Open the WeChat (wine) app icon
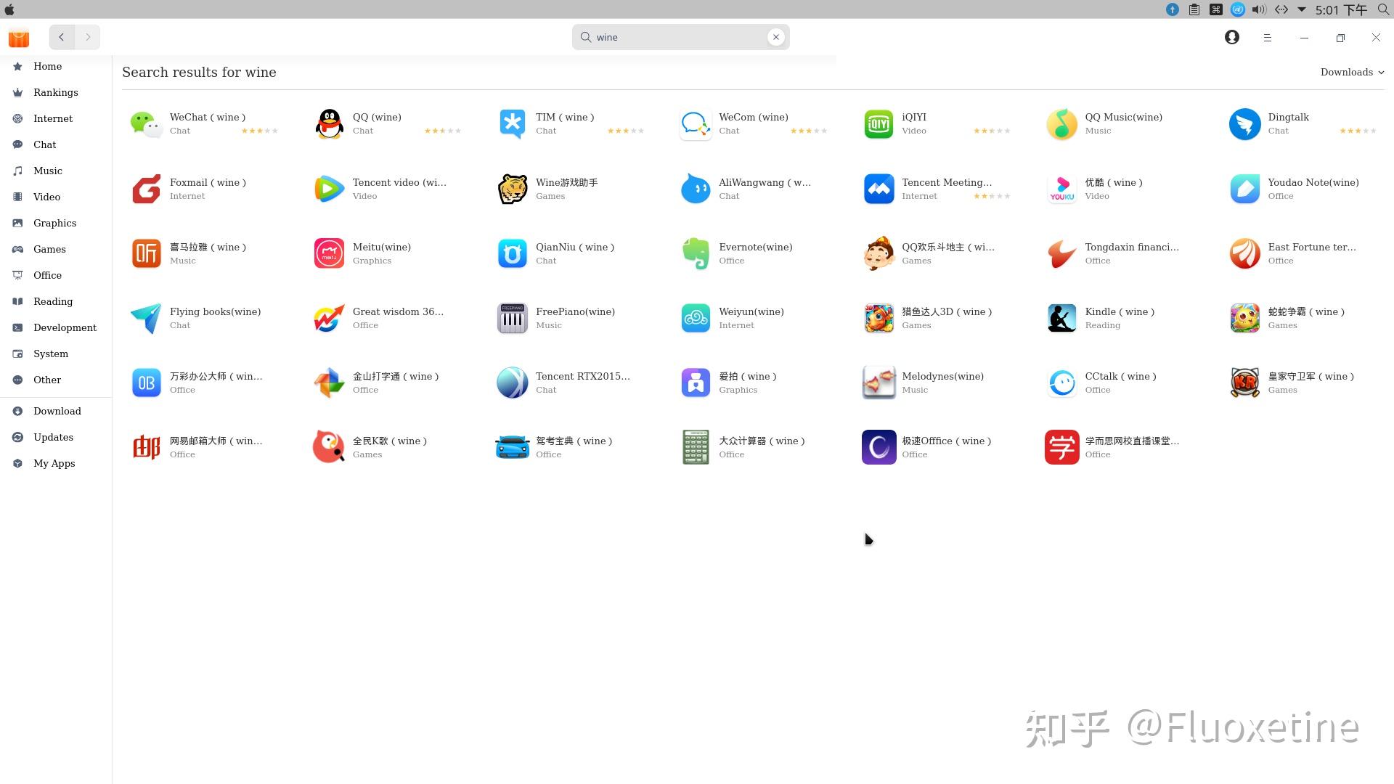Image resolution: width=1394 pixels, height=784 pixels. (x=146, y=123)
